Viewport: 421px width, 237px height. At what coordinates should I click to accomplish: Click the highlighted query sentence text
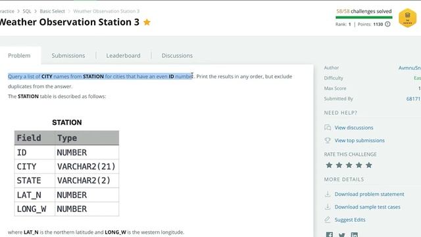(101, 76)
